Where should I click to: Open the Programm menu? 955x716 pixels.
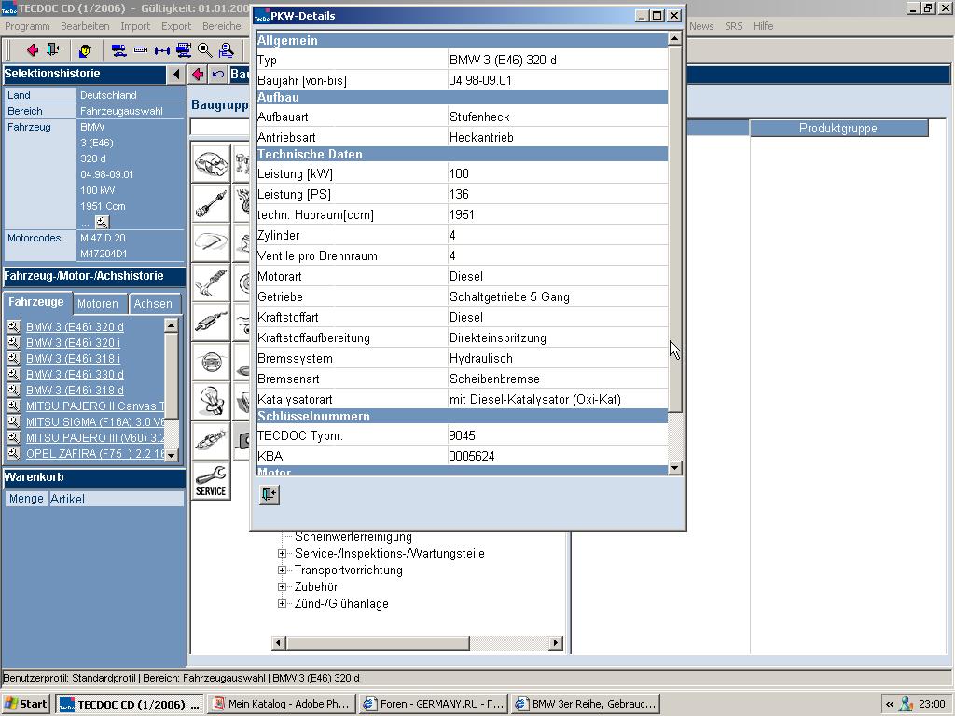click(x=27, y=26)
